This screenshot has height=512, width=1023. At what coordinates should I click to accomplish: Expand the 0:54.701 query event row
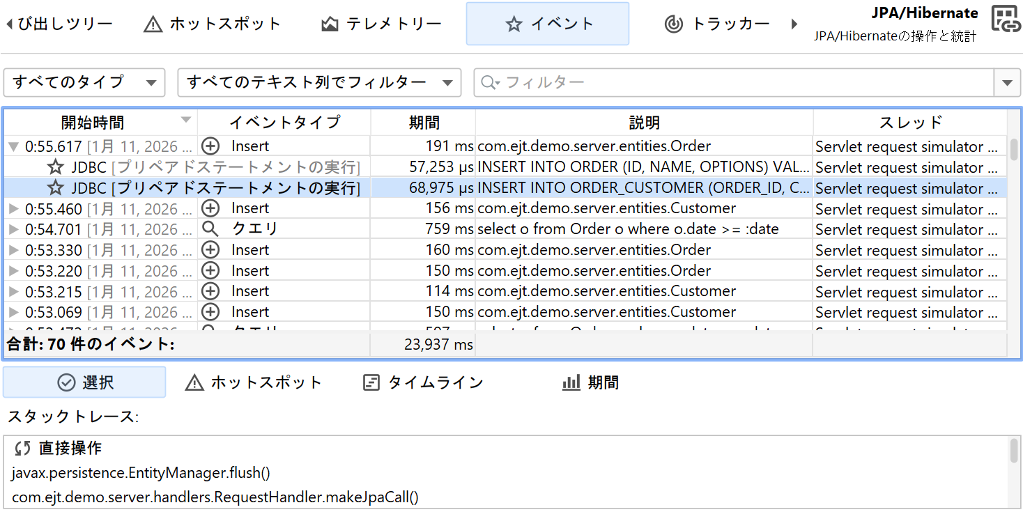click(x=13, y=229)
